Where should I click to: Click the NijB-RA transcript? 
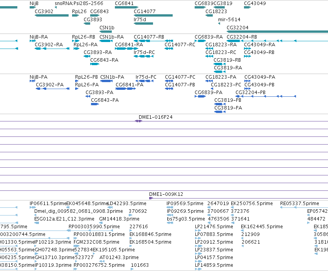click(x=33, y=41)
